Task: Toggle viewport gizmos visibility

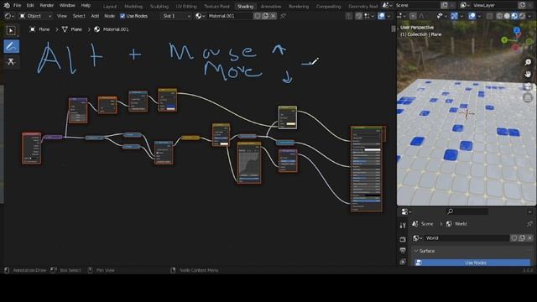Action: pyautogui.click(x=454, y=16)
